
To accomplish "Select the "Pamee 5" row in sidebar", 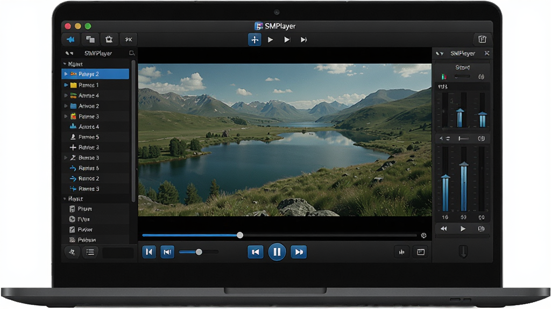I will (x=96, y=137).
